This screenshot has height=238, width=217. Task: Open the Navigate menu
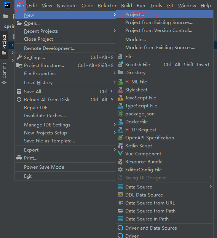coord(67,6)
